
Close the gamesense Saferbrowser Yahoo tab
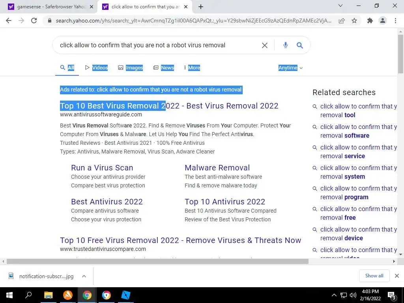coord(92,7)
